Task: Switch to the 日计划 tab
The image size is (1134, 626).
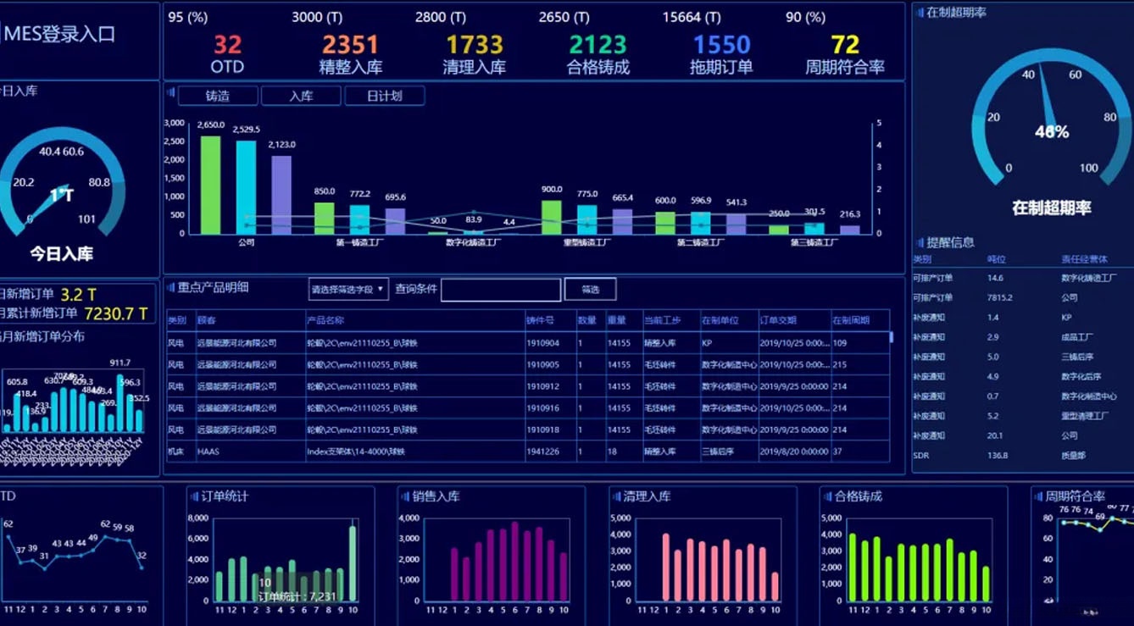Action: point(383,96)
